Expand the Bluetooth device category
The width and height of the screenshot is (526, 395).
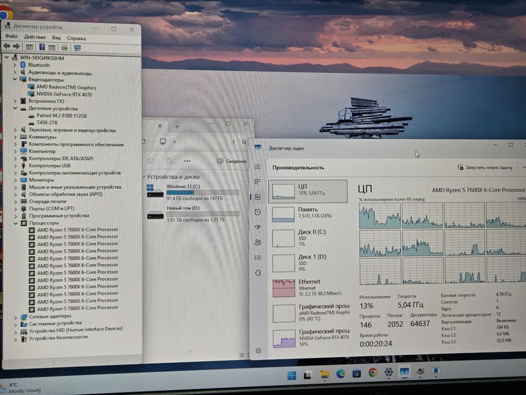point(15,65)
